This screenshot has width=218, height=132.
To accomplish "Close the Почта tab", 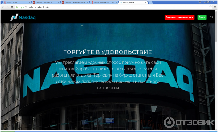I will pos(29,3).
